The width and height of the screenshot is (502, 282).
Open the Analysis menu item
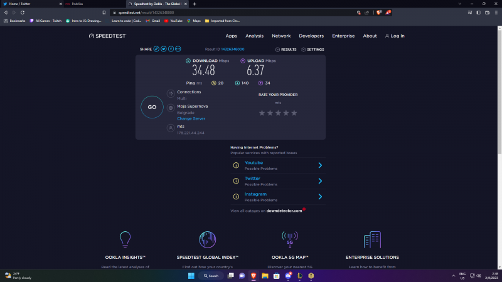tap(255, 36)
